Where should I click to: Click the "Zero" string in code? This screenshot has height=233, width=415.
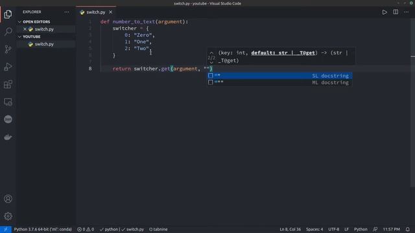click(x=143, y=35)
